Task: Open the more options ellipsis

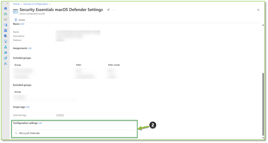Action: click(114, 10)
